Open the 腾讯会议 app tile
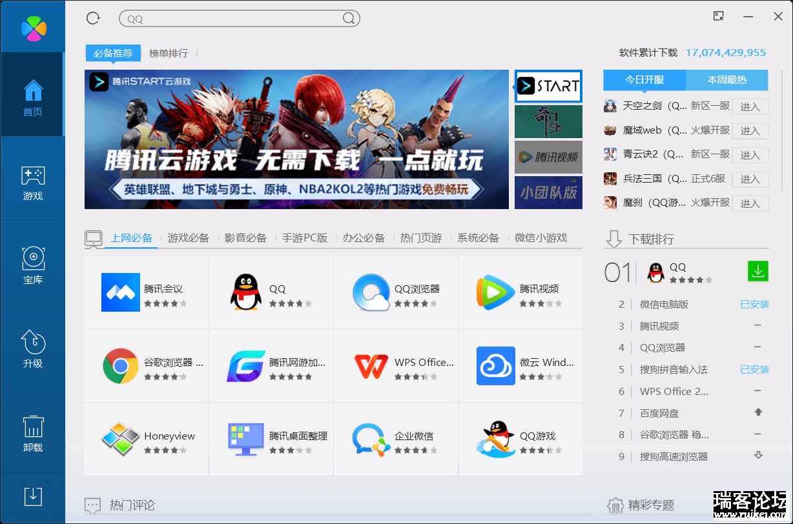The height and width of the screenshot is (524, 793). pos(146,293)
